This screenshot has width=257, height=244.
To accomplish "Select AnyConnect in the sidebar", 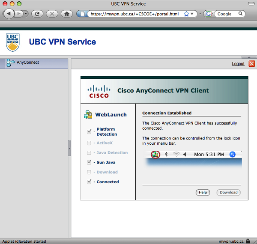I will [27, 62].
